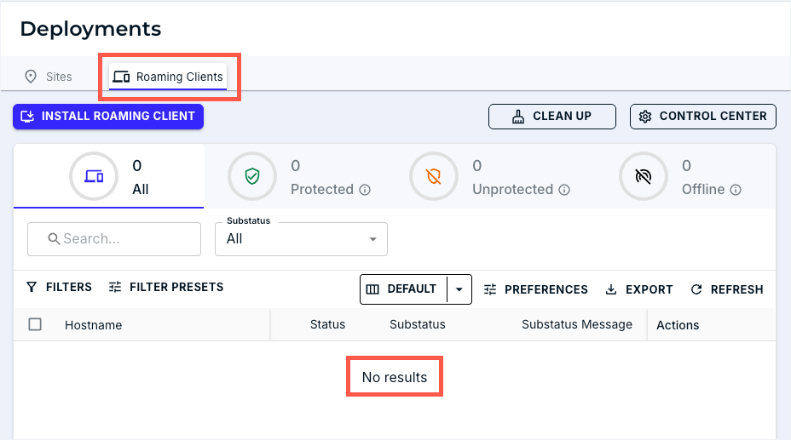The width and height of the screenshot is (791, 440).
Task: Select the green Protected shield icon
Action: pyautogui.click(x=252, y=176)
